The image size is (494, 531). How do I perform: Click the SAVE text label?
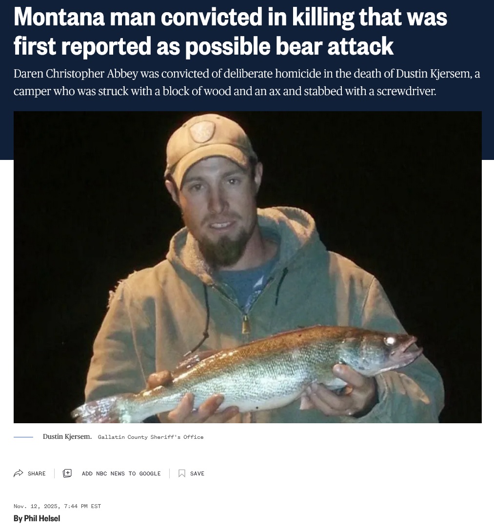tap(197, 473)
